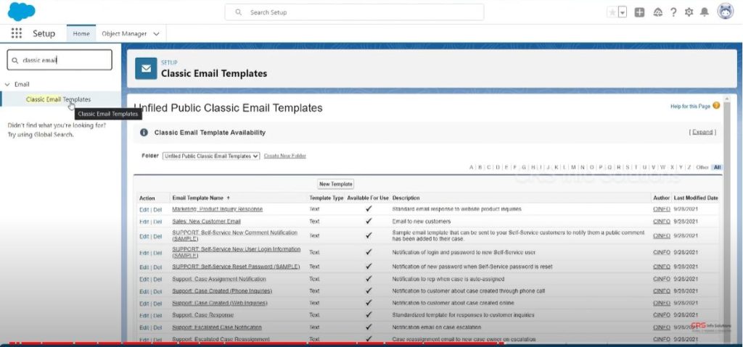The height and width of the screenshot is (347, 743).
Task: Open the Salesforce Help question mark
Action: click(x=673, y=12)
